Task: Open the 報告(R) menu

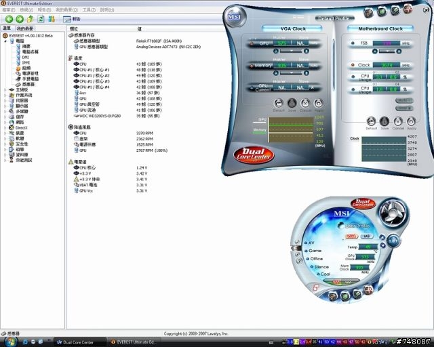Action: (44, 10)
